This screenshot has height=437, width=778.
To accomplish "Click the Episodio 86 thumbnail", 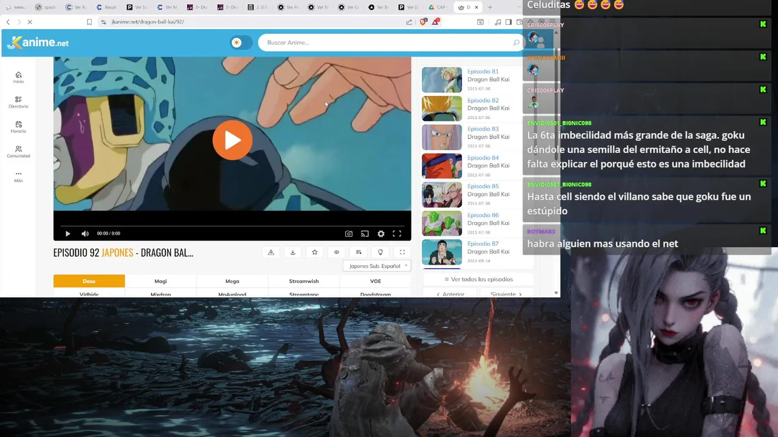I will click(442, 223).
